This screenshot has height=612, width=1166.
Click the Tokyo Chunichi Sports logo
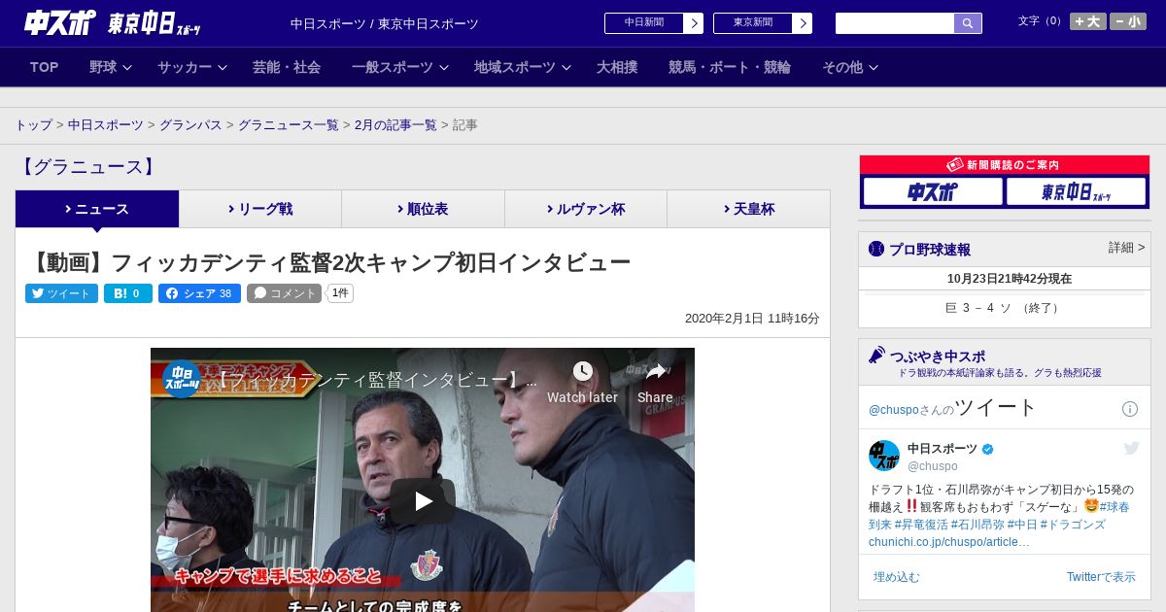coord(154,23)
